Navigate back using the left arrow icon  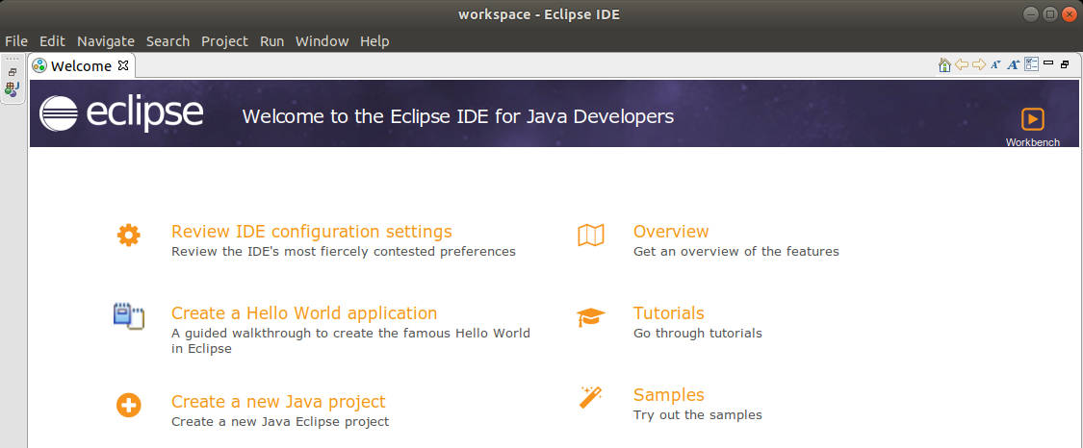pyautogui.click(x=962, y=64)
